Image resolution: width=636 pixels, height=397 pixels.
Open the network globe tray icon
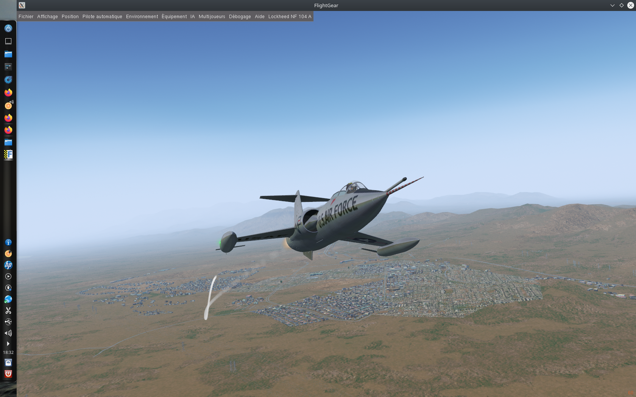tap(8, 299)
